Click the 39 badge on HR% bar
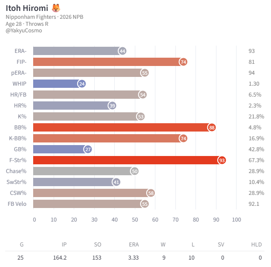The width and height of the screenshot is (271, 267). pyautogui.click(x=112, y=106)
